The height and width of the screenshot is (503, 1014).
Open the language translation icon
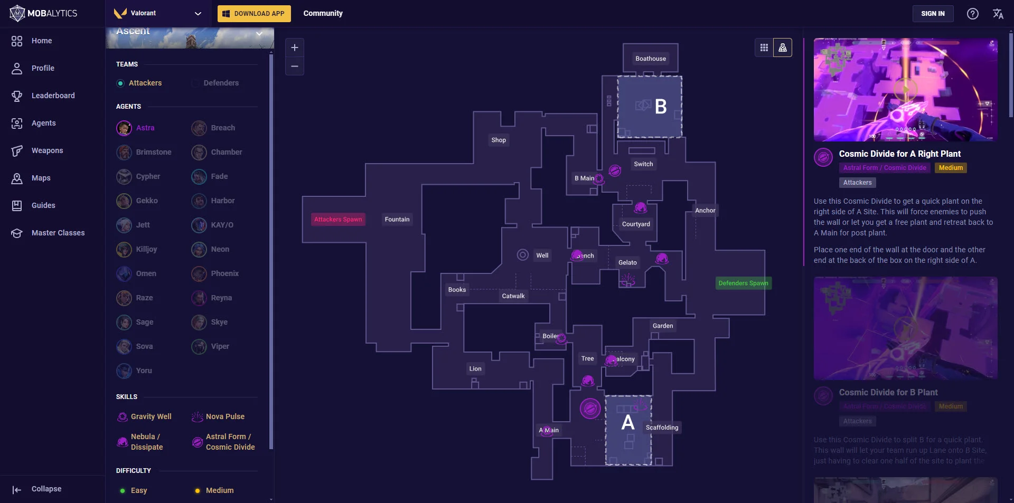tap(998, 14)
